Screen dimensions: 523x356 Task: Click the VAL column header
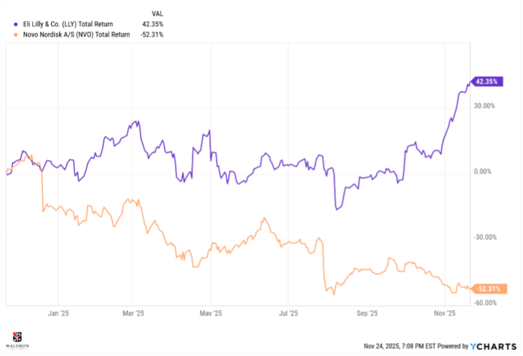click(x=156, y=13)
